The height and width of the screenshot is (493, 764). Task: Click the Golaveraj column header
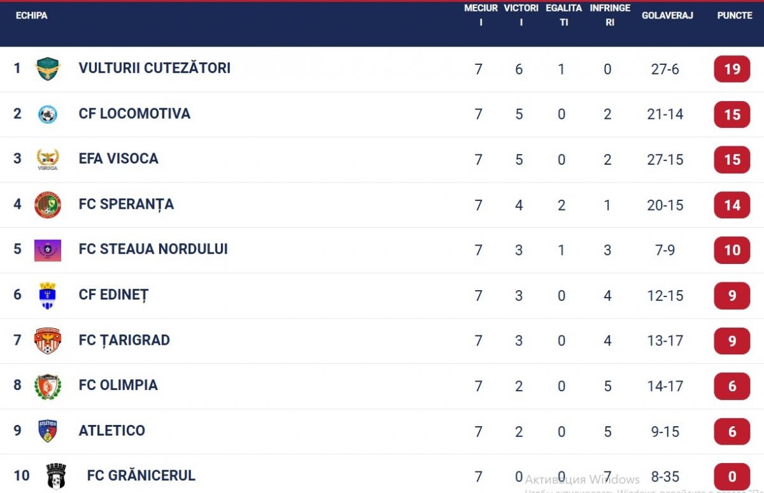click(x=667, y=15)
